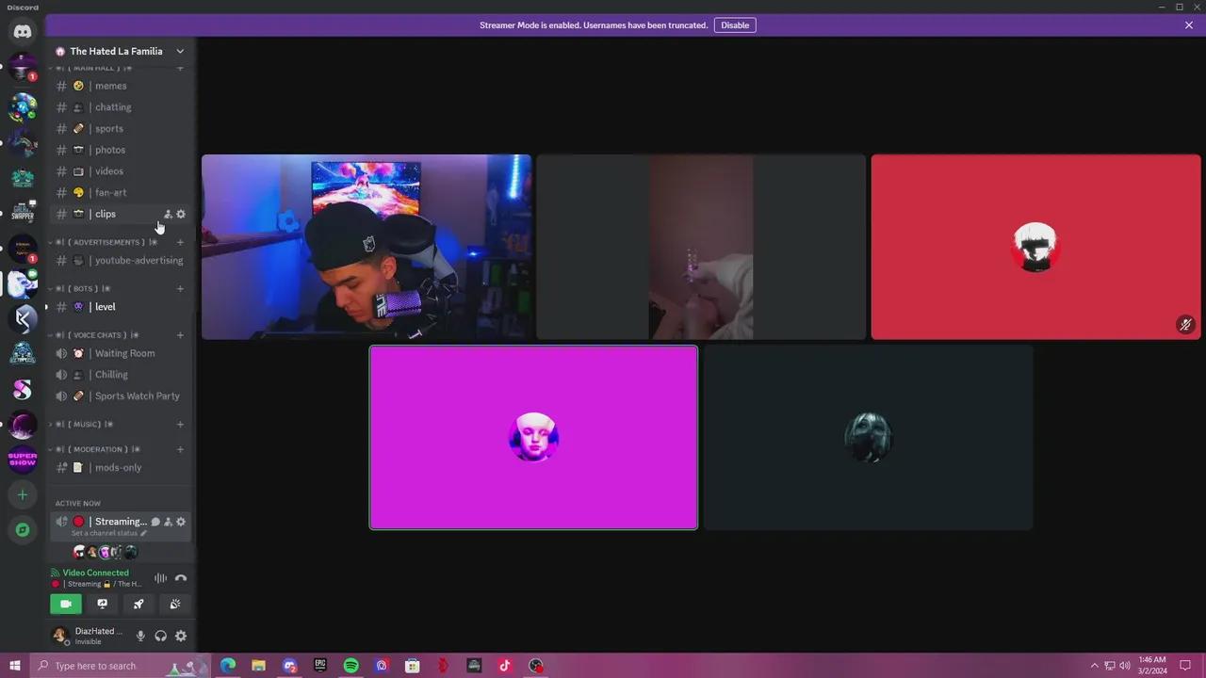
Task: Collapse the VOICE CHATS category
Action: pos(94,335)
